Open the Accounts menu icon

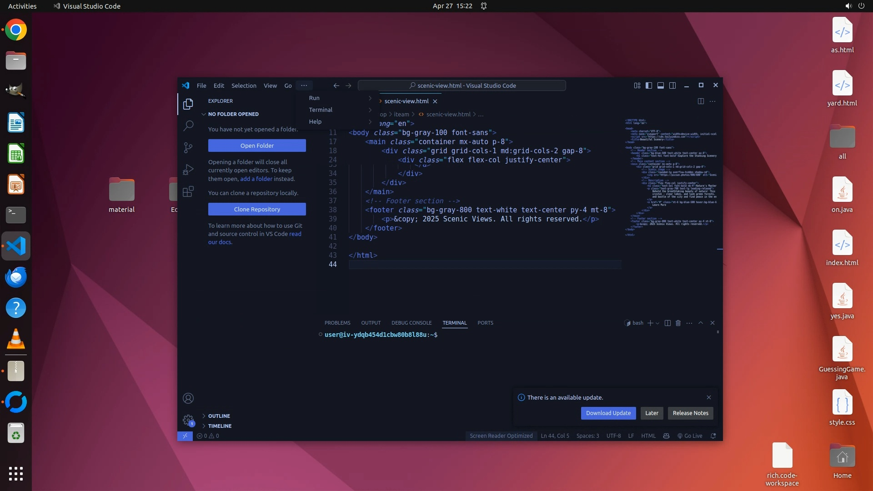point(188,398)
